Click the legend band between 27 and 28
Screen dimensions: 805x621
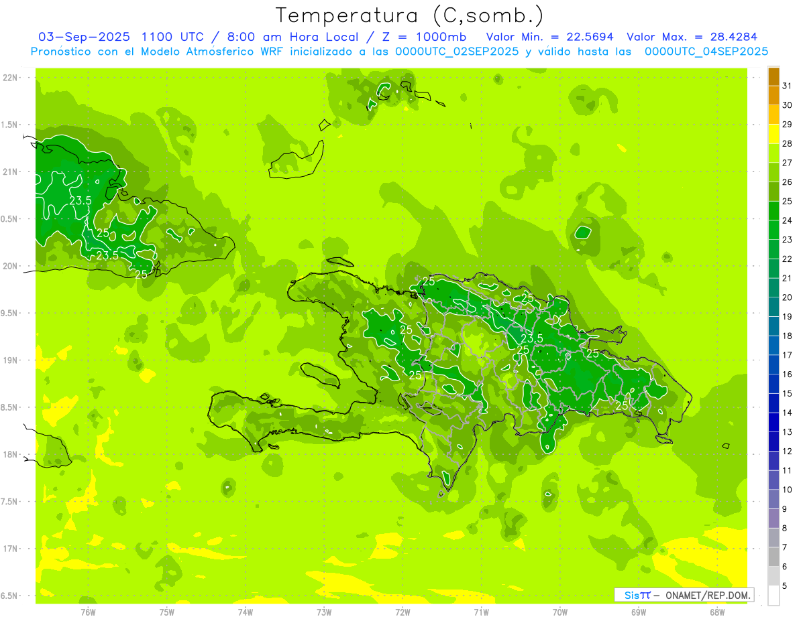(773, 153)
